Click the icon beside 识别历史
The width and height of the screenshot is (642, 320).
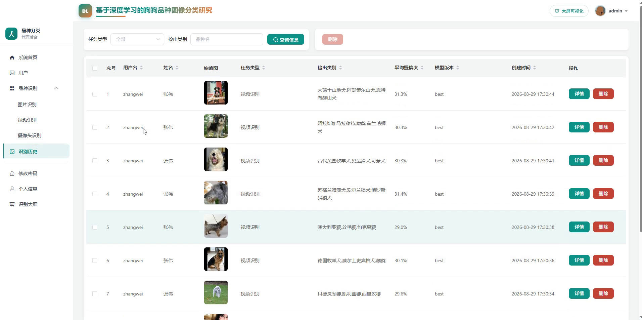(12, 152)
